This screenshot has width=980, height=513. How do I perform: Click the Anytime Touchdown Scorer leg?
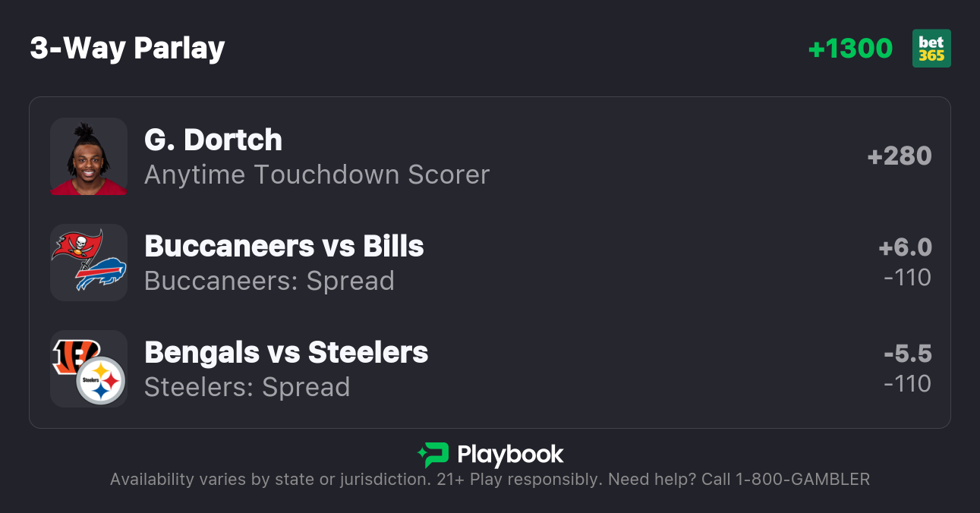click(317, 175)
